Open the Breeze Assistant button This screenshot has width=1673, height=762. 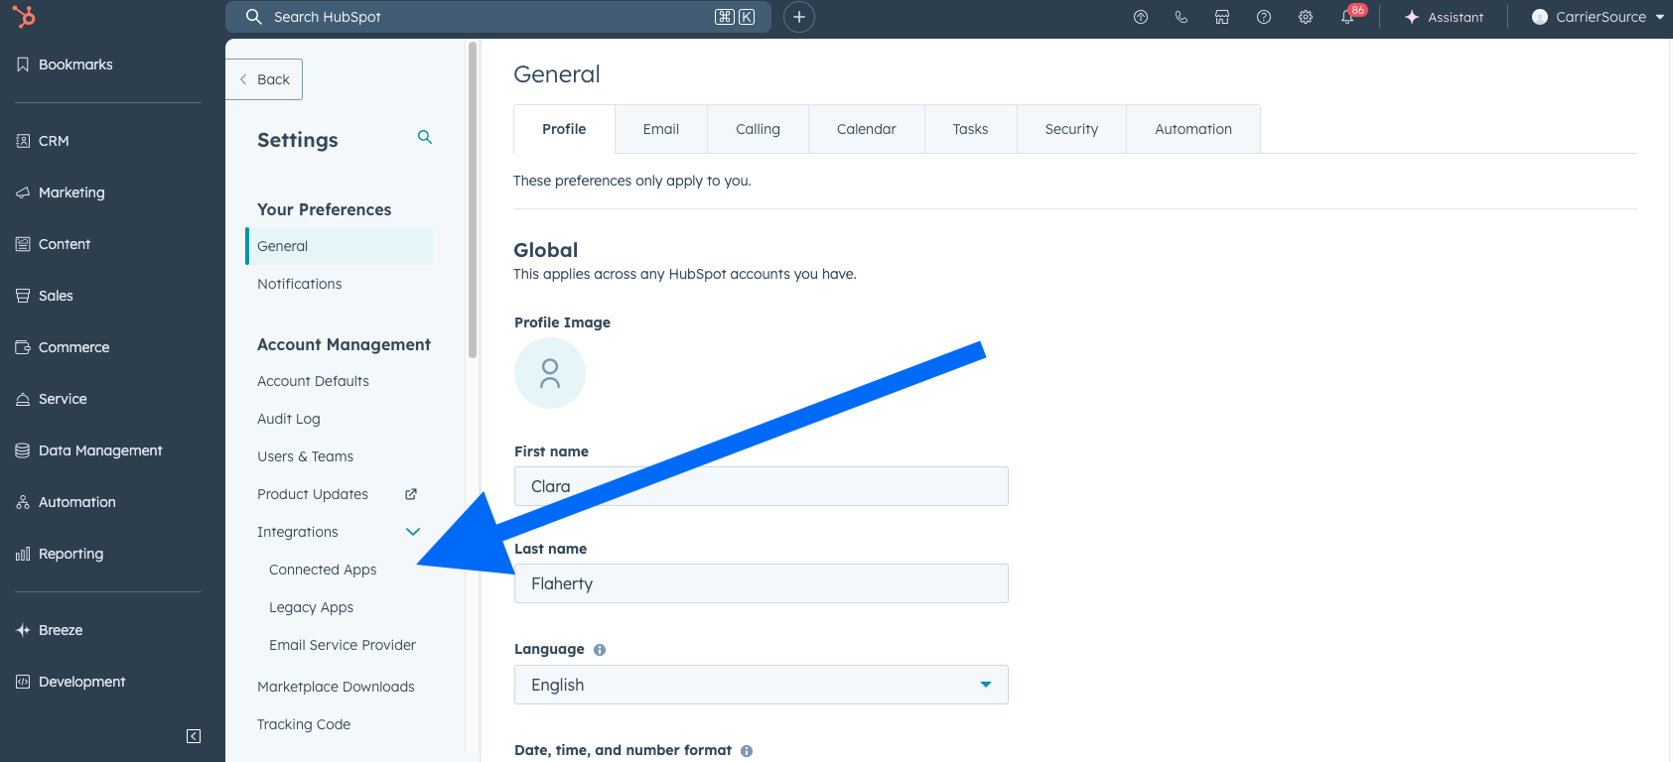tap(1444, 17)
